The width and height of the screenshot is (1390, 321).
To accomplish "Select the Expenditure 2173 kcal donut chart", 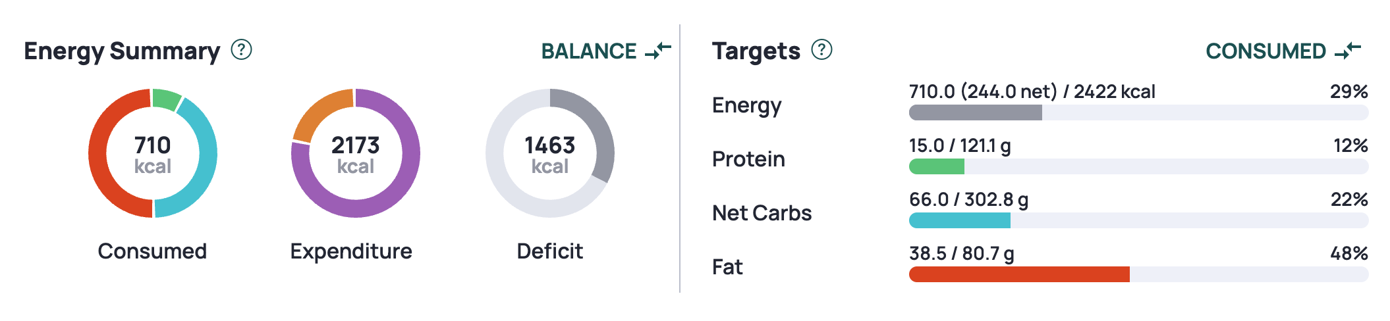I will point(356,153).
